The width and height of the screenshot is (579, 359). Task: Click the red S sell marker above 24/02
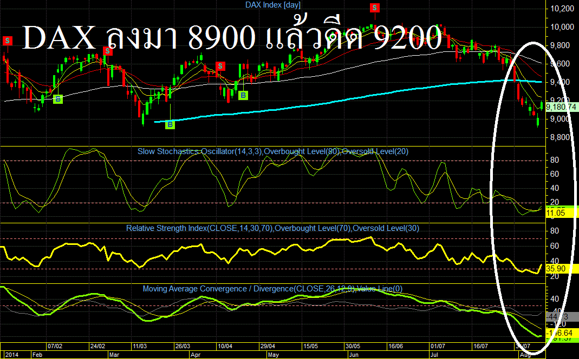pyautogui.click(x=107, y=51)
